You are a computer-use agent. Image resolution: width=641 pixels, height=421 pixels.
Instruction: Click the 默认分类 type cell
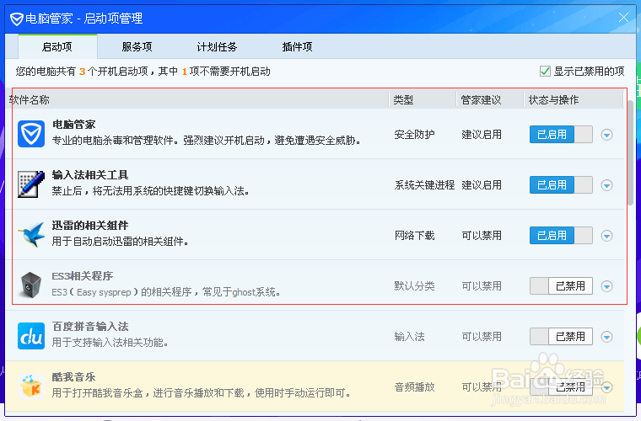[x=414, y=286]
